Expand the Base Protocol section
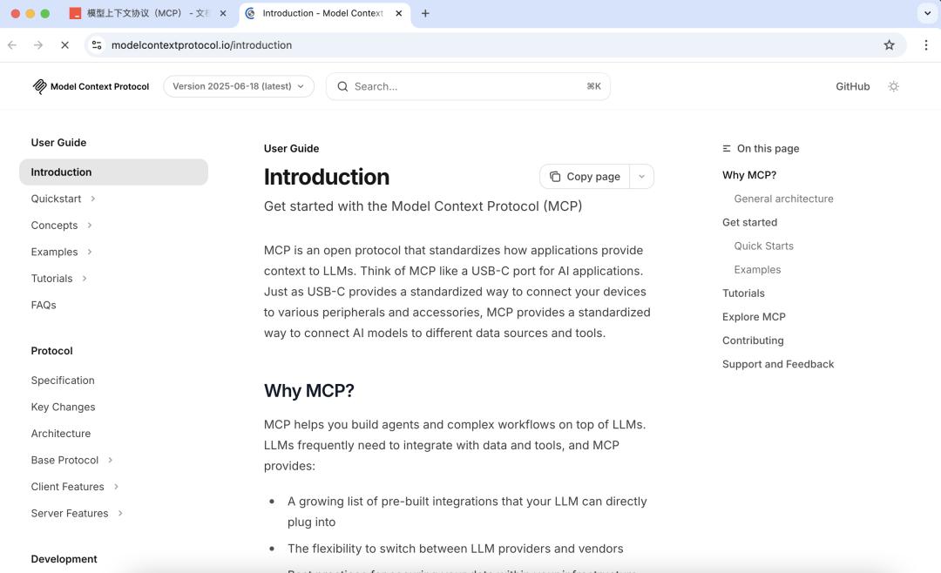 pyautogui.click(x=111, y=460)
